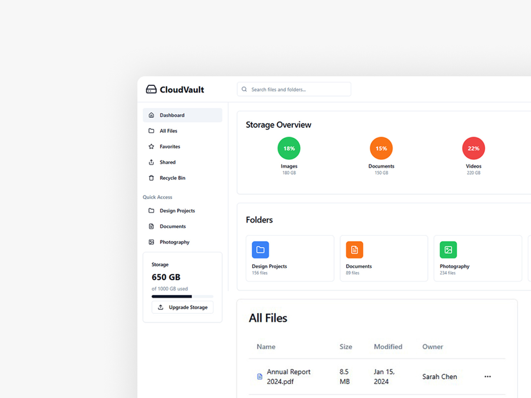The image size is (531, 398).
Task: Click the Shared upload icon in sidebar
Action: [151, 162]
